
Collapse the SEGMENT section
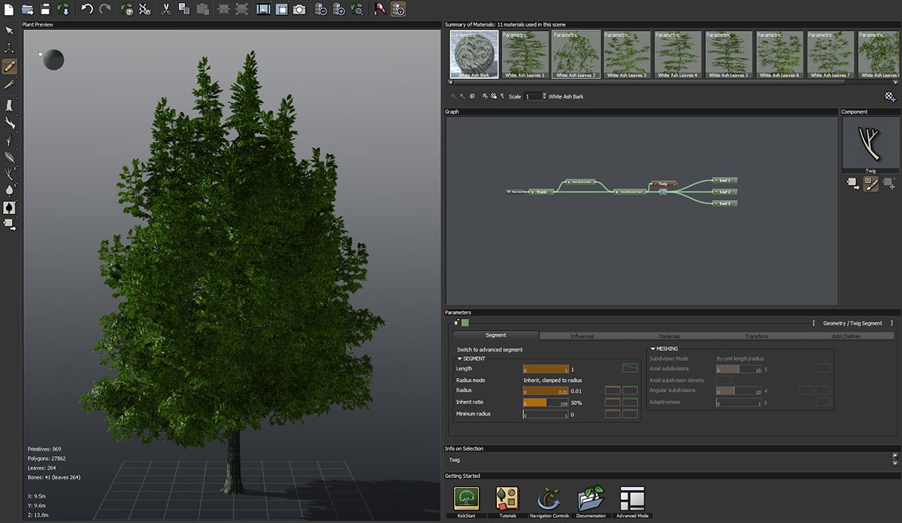(x=460, y=358)
